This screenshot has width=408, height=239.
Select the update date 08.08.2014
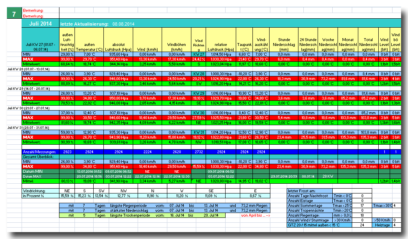pyautogui.click(x=123, y=24)
